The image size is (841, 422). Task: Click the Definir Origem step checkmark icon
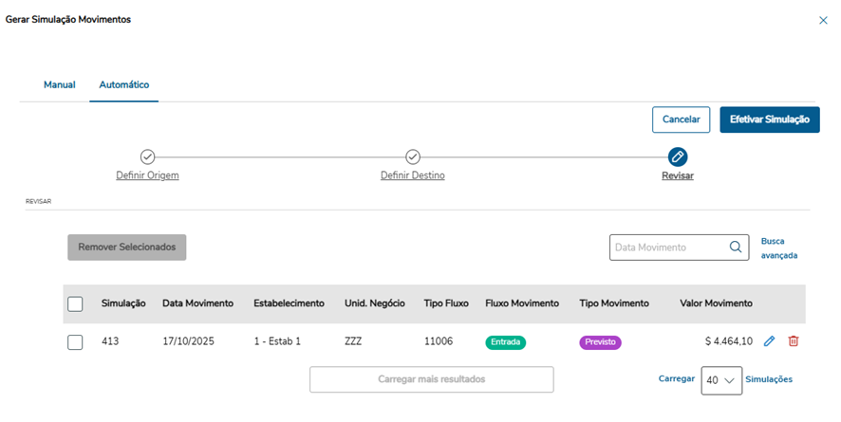tap(147, 156)
